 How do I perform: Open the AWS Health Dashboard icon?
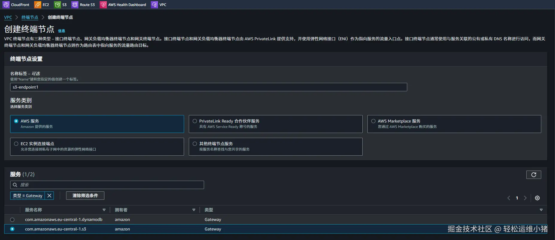pyautogui.click(x=103, y=5)
